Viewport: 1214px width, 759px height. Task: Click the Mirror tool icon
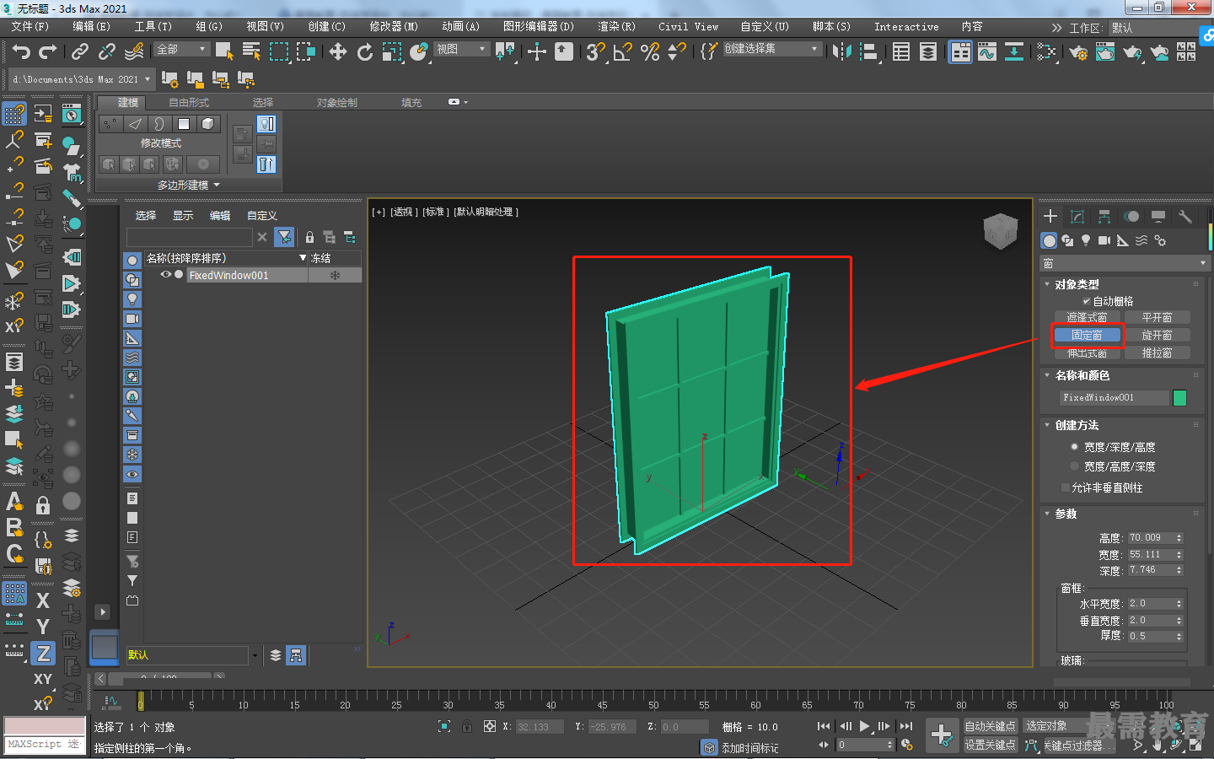(841, 52)
